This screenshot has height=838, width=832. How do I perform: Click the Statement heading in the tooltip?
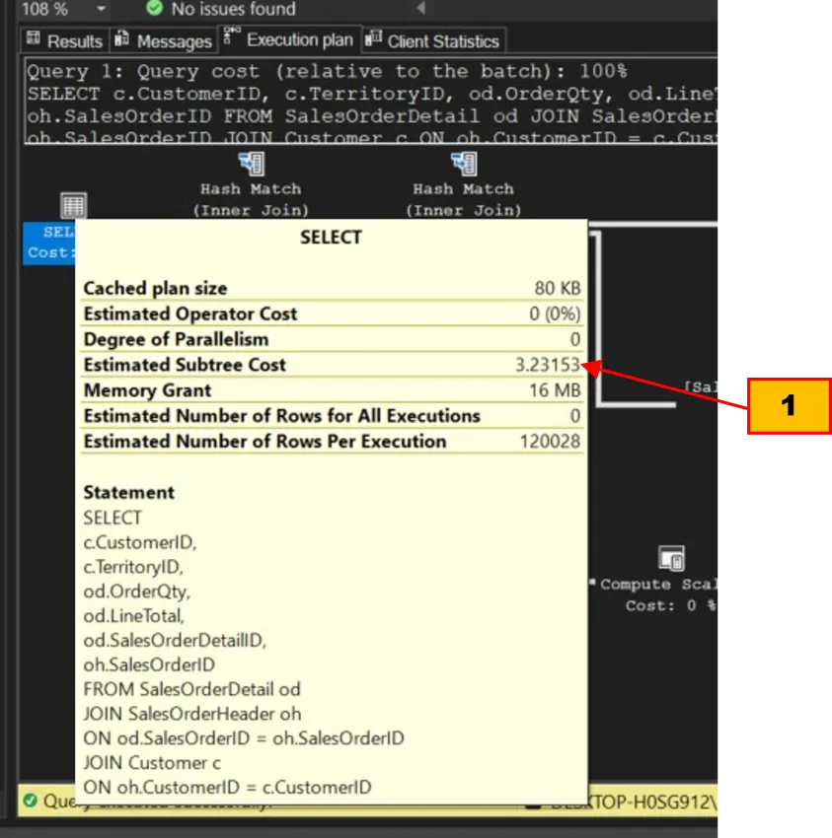coord(128,492)
